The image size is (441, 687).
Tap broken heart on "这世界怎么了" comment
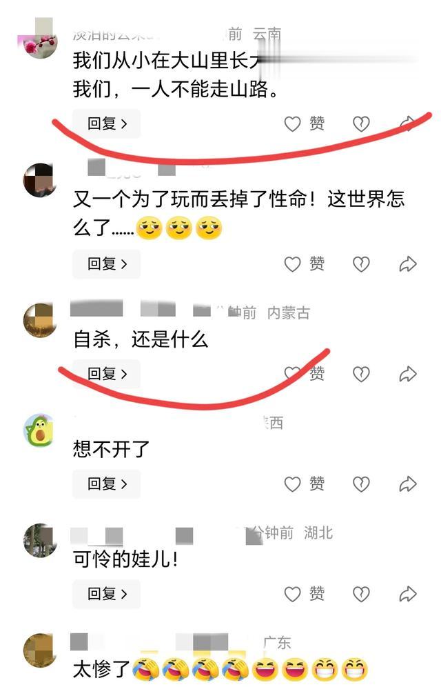click(x=361, y=263)
